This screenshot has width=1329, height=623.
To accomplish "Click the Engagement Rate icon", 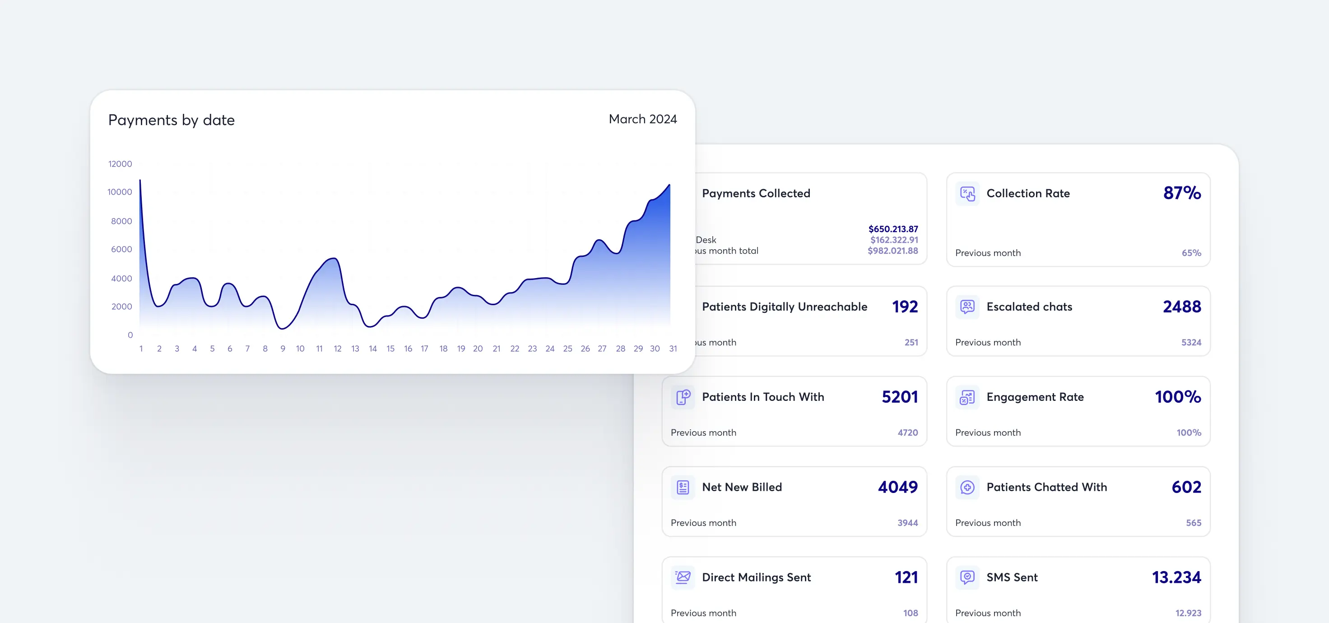I will (967, 397).
